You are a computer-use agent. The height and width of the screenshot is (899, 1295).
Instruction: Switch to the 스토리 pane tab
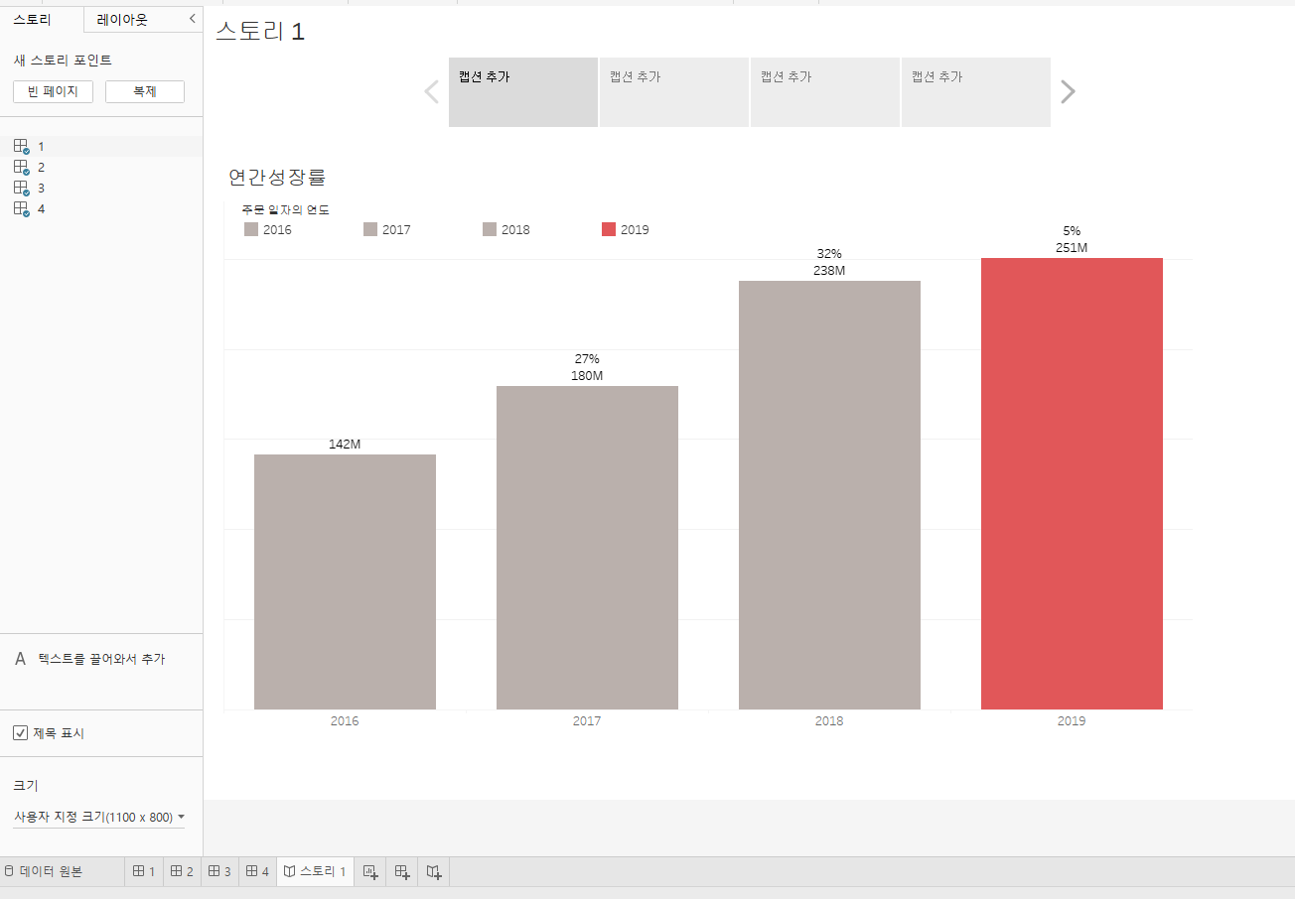pos(32,19)
